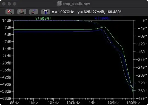
Task: Click the 14dB top magnitude axis label
Action: 7,20
